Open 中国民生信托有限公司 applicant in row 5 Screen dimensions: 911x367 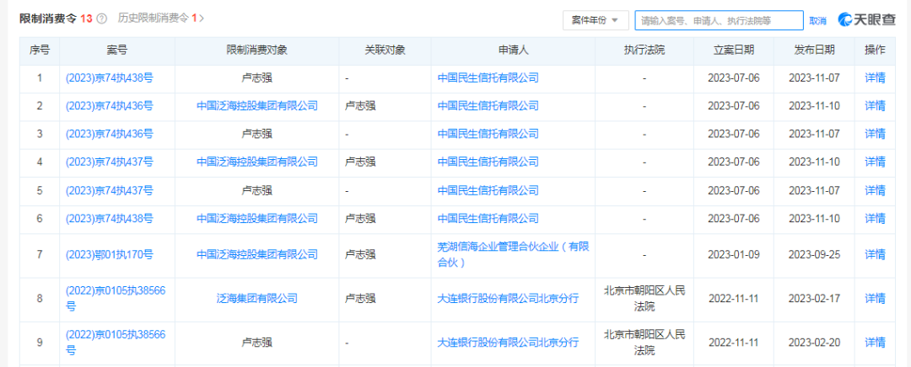(x=488, y=190)
